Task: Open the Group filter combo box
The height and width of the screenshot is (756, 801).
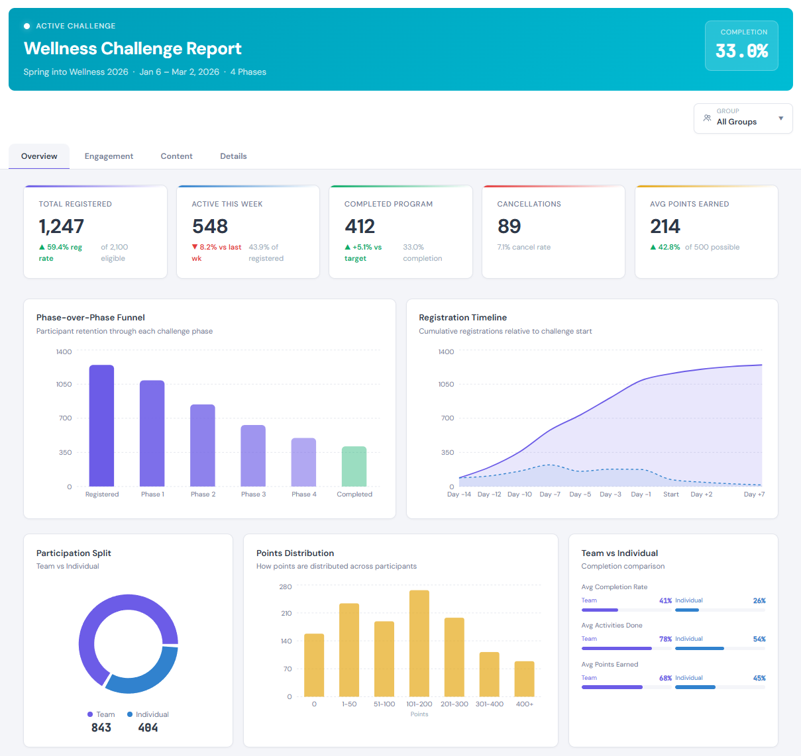Action: coord(743,118)
